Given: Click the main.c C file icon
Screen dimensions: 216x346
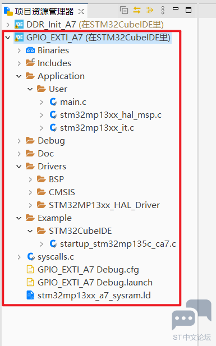Looking at the screenshot, I should (53, 102).
